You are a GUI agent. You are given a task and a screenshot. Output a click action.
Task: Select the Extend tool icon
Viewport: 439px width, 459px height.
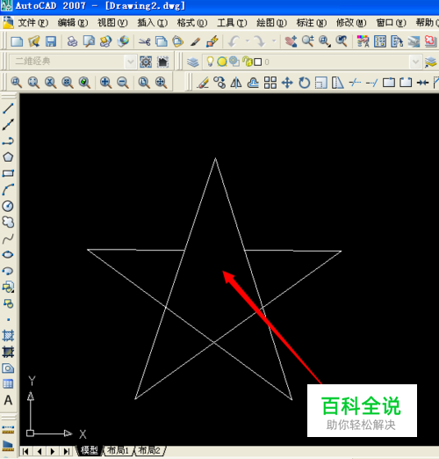point(371,83)
